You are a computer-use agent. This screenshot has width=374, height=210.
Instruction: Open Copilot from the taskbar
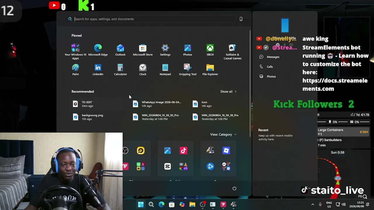pos(182,204)
